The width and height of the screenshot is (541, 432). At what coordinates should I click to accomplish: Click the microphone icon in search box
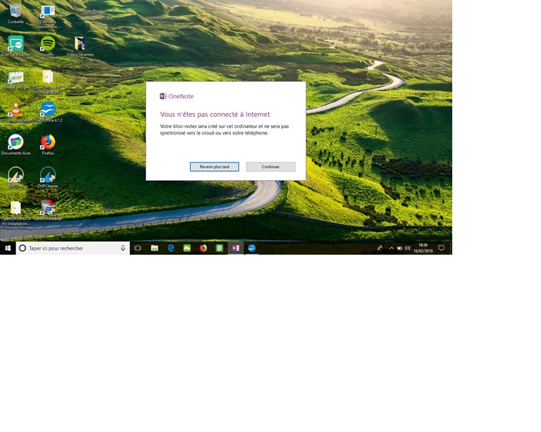coord(123,248)
